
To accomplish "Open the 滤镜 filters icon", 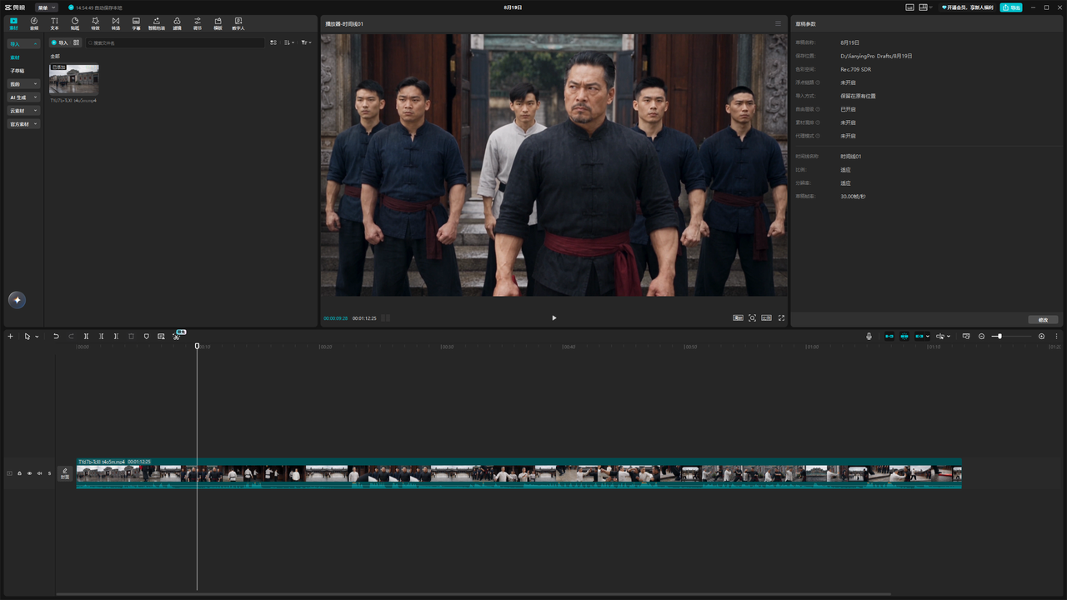I will coord(177,22).
